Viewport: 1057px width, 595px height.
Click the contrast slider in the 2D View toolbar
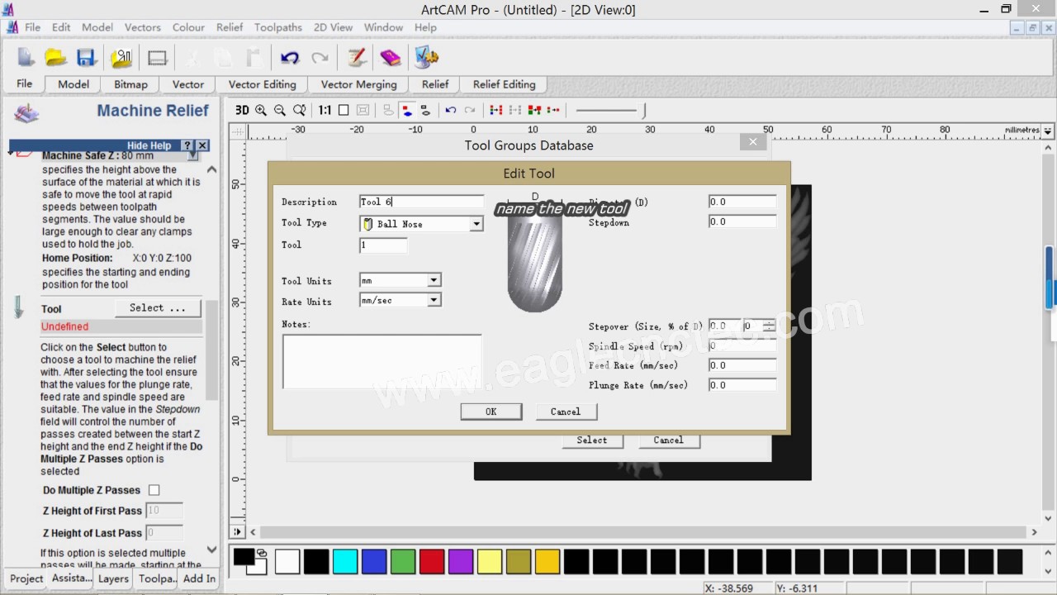(x=610, y=110)
